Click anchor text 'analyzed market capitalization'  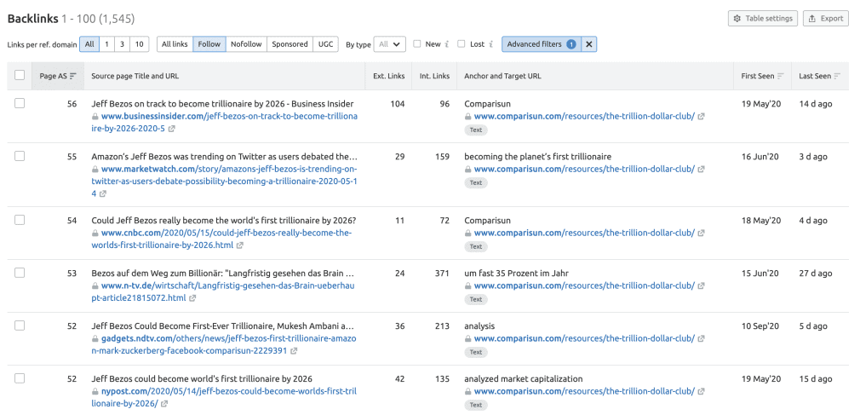pyautogui.click(x=524, y=378)
